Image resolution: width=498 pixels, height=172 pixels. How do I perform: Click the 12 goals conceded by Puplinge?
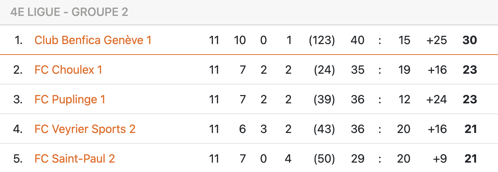pos(404,99)
